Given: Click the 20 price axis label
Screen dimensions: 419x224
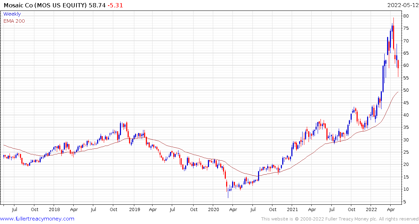Looking at the screenshot, I should (x=406, y=164).
